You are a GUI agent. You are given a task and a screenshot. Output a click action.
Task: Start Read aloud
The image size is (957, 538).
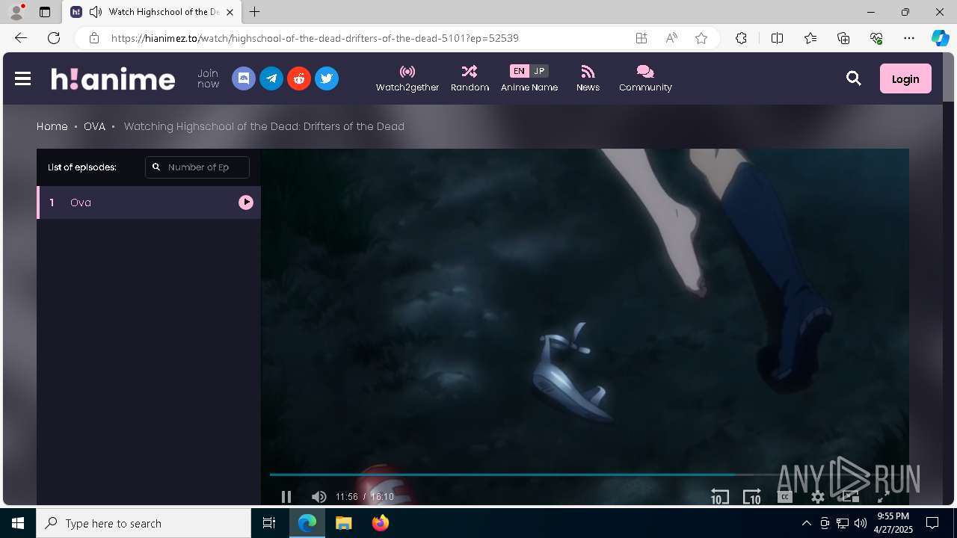click(x=671, y=38)
